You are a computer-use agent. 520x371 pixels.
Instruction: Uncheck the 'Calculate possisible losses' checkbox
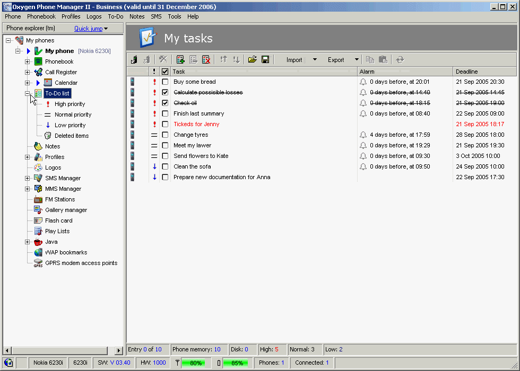(165, 92)
